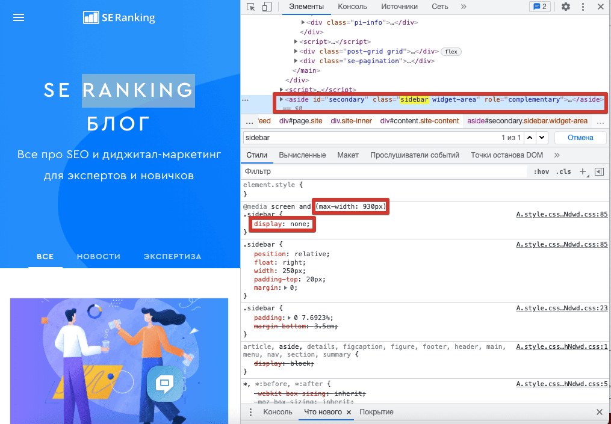Toggle the device toolbar emulation icon
The height and width of the screenshot is (424, 611).
pos(267,7)
